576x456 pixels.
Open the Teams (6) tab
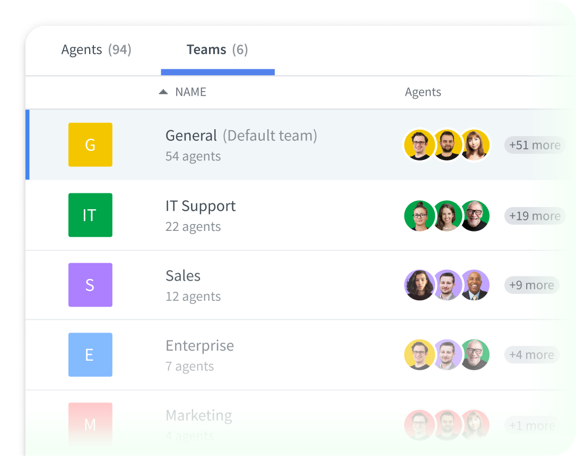pos(217,49)
